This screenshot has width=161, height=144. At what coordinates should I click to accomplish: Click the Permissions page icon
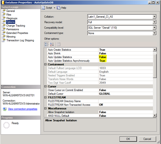click(4, 29)
